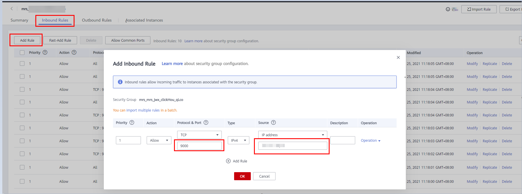This screenshot has height=194, width=522.
Task: Click help icon next to Protocol & Port
Action: point(206,122)
